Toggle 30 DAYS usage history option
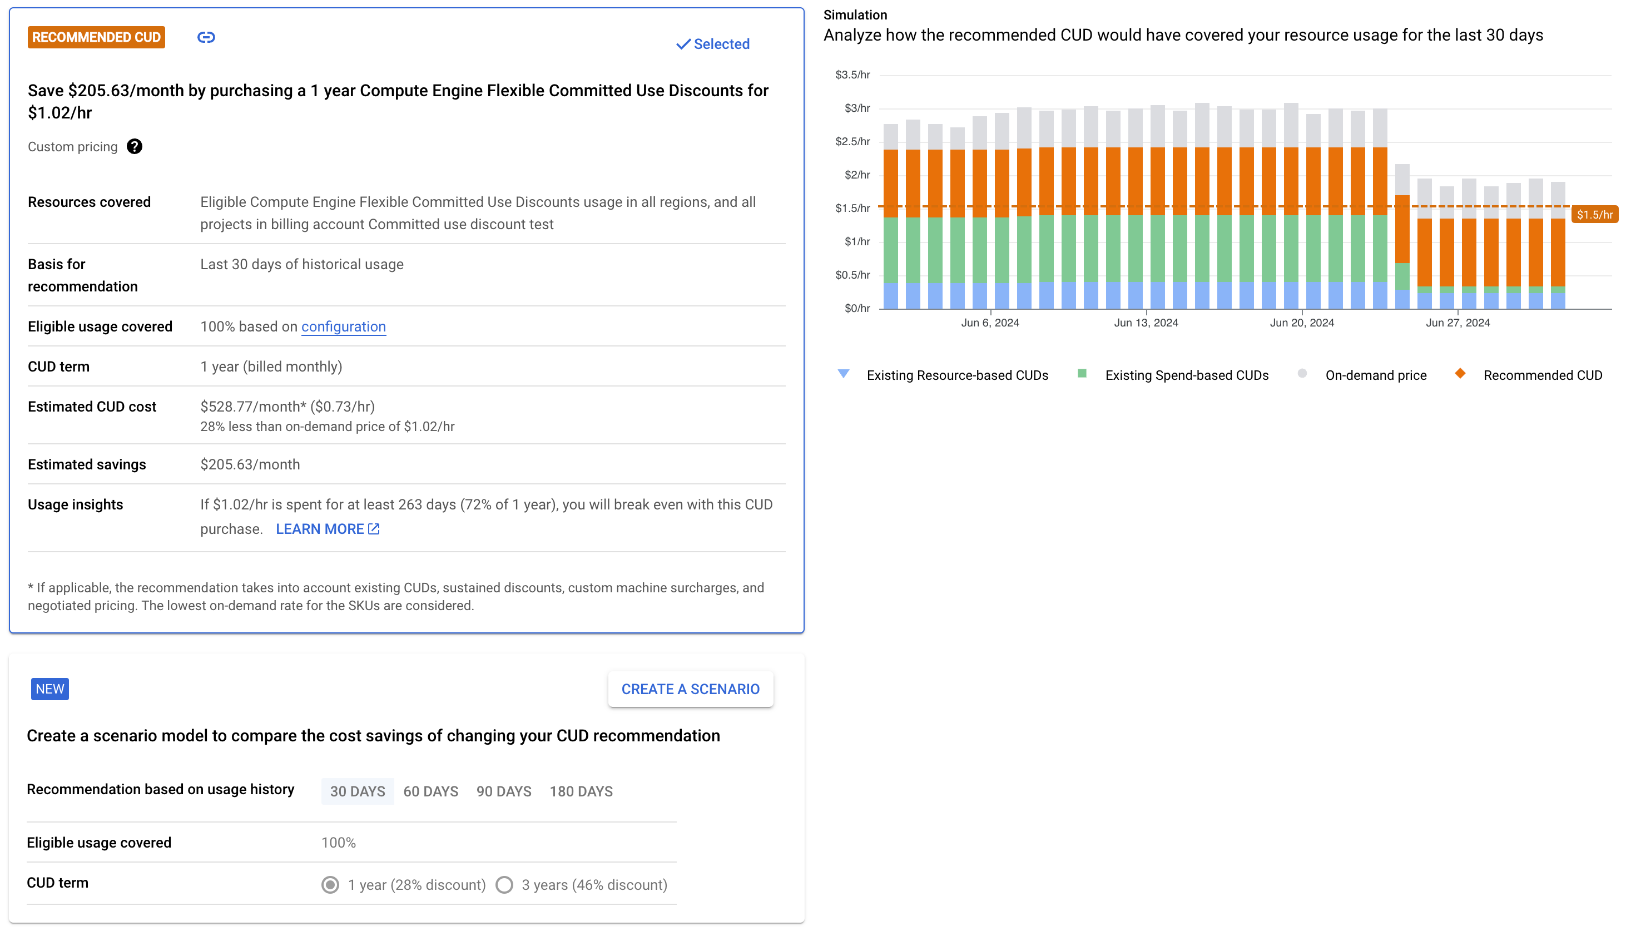1626x931 pixels. [358, 791]
